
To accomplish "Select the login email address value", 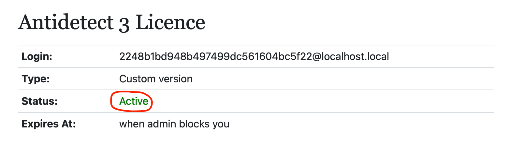I will click(x=254, y=57).
